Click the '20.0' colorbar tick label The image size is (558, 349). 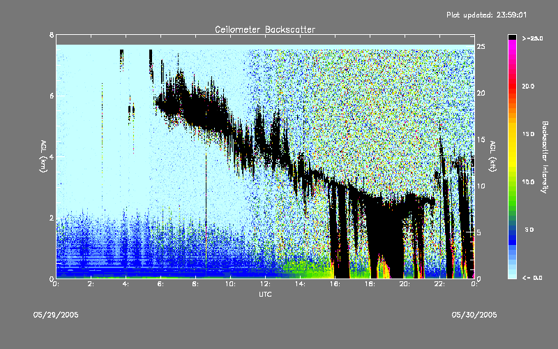(528, 86)
